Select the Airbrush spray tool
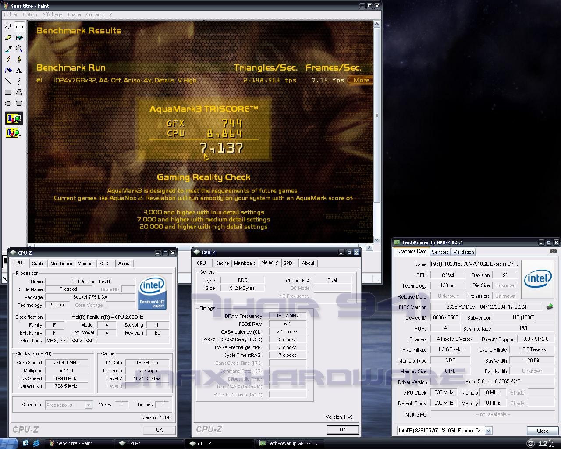This screenshot has width=561, height=449. tap(8, 70)
